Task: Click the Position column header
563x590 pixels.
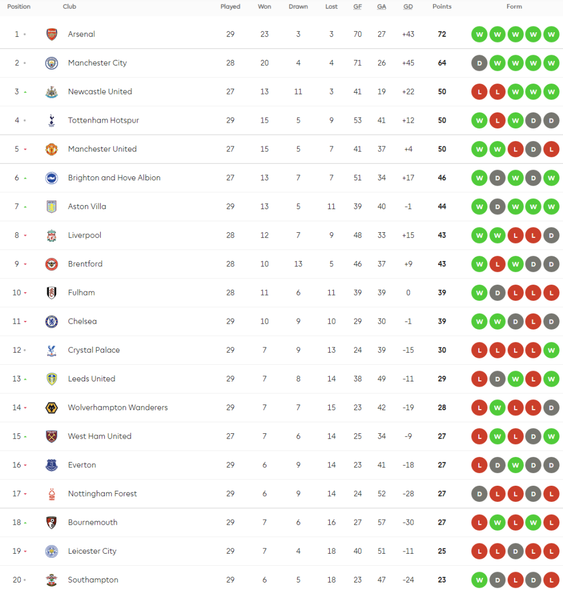Action: [19, 7]
